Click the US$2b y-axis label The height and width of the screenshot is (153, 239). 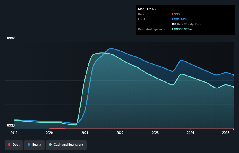coord(12,38)
